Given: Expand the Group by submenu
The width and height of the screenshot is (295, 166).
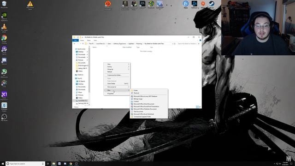Looking at the screenshot, I should (117, 69).
